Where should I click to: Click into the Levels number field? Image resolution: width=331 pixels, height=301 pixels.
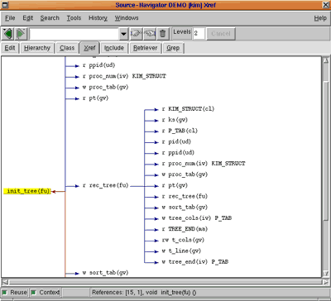[x=199, y=34]
